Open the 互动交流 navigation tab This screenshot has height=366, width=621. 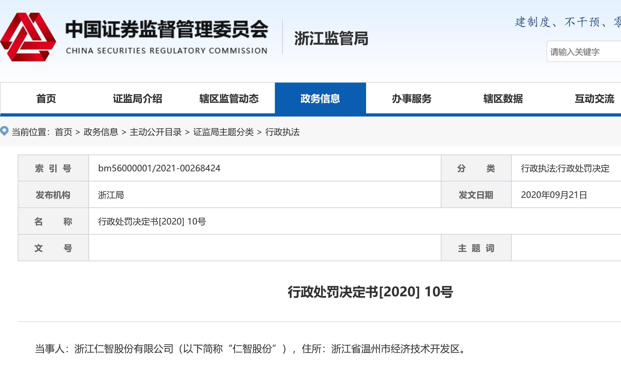click(594, 98)
